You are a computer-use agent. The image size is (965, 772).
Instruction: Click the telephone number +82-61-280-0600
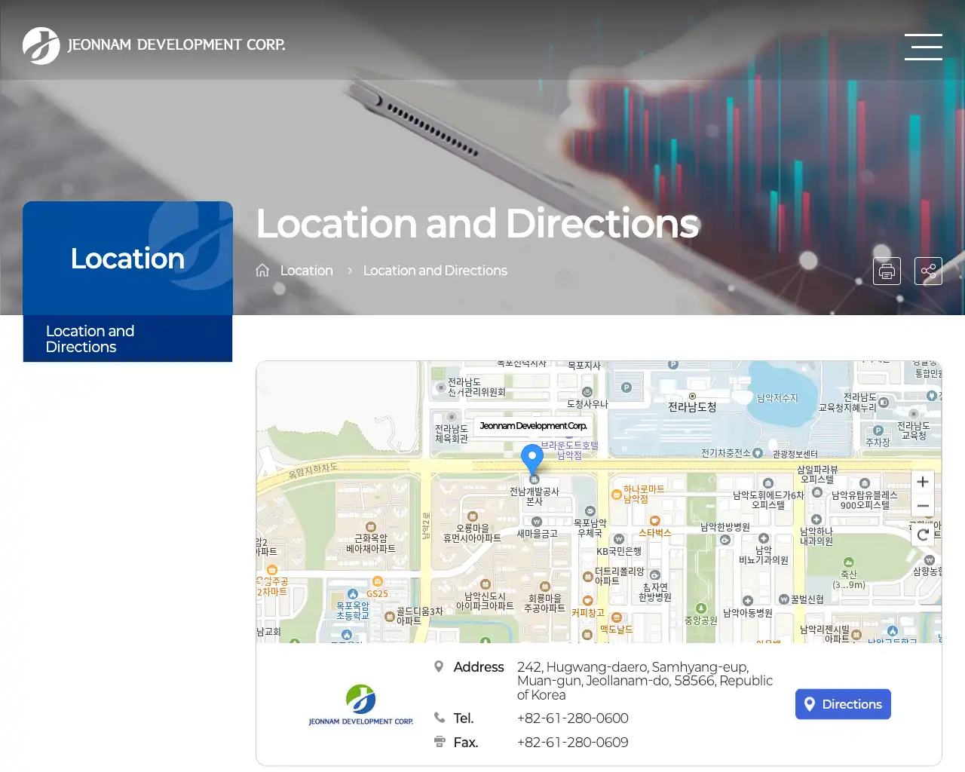573,718
